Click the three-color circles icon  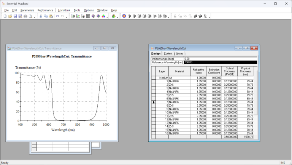pos(103,16)
